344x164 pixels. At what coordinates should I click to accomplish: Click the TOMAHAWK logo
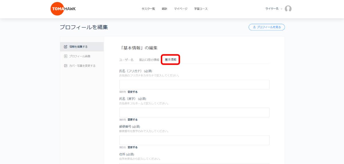pos(63,9)
